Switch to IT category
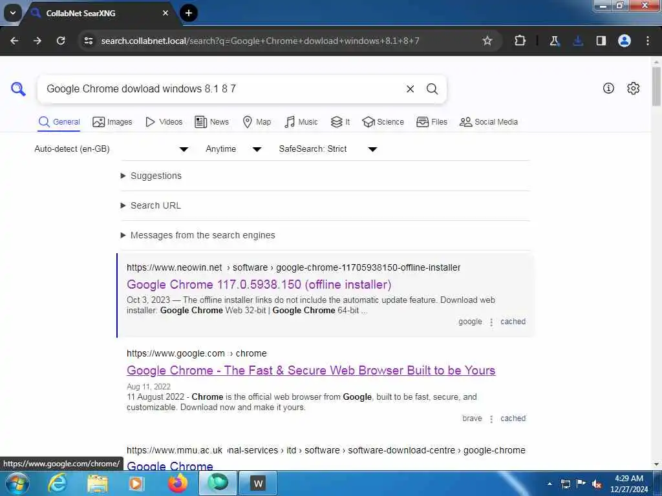 tap(340, 122)
